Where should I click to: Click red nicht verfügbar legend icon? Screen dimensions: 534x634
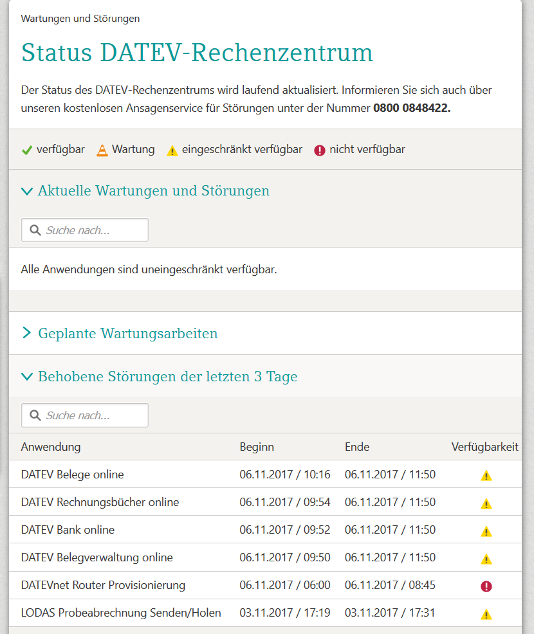320,150
